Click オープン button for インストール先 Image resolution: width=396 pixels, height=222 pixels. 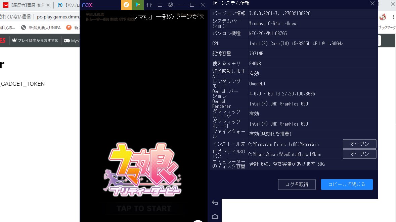click(x=360, y=144)
